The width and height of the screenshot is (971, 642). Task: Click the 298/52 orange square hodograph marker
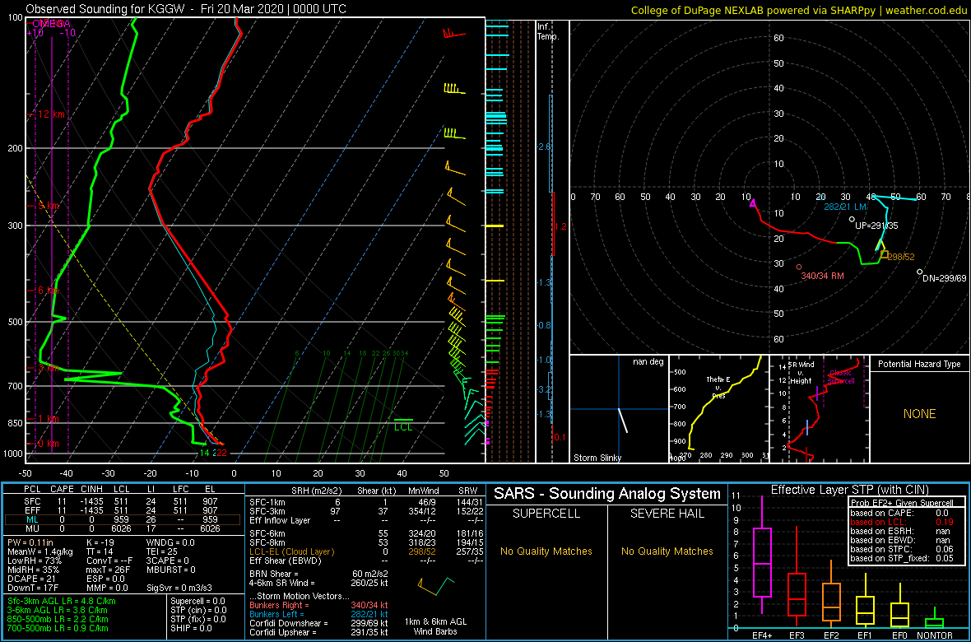tap(885, 254)
